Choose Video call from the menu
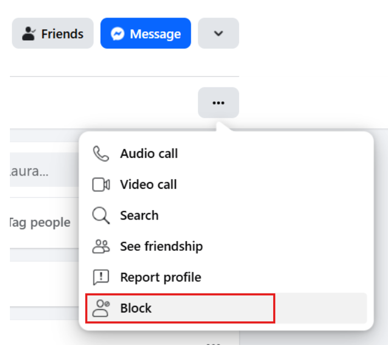Screen dimensions: 388x345 tap(148, 185)
